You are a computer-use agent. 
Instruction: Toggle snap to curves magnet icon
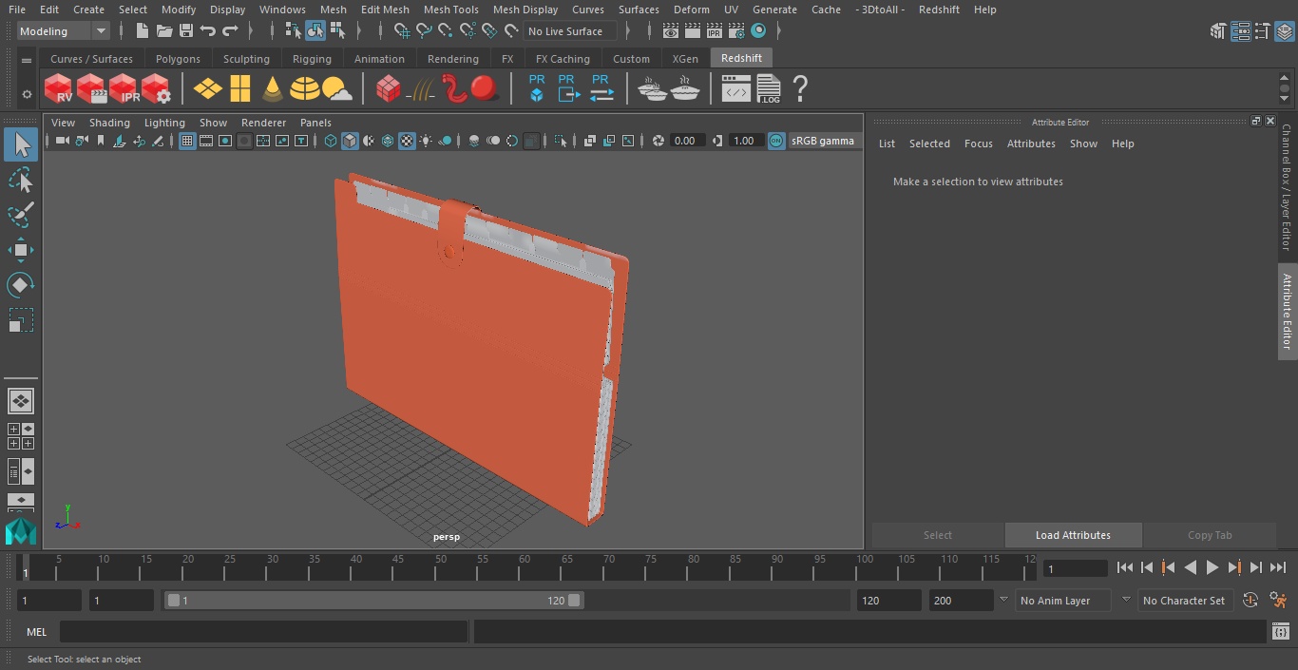(424, 31)
